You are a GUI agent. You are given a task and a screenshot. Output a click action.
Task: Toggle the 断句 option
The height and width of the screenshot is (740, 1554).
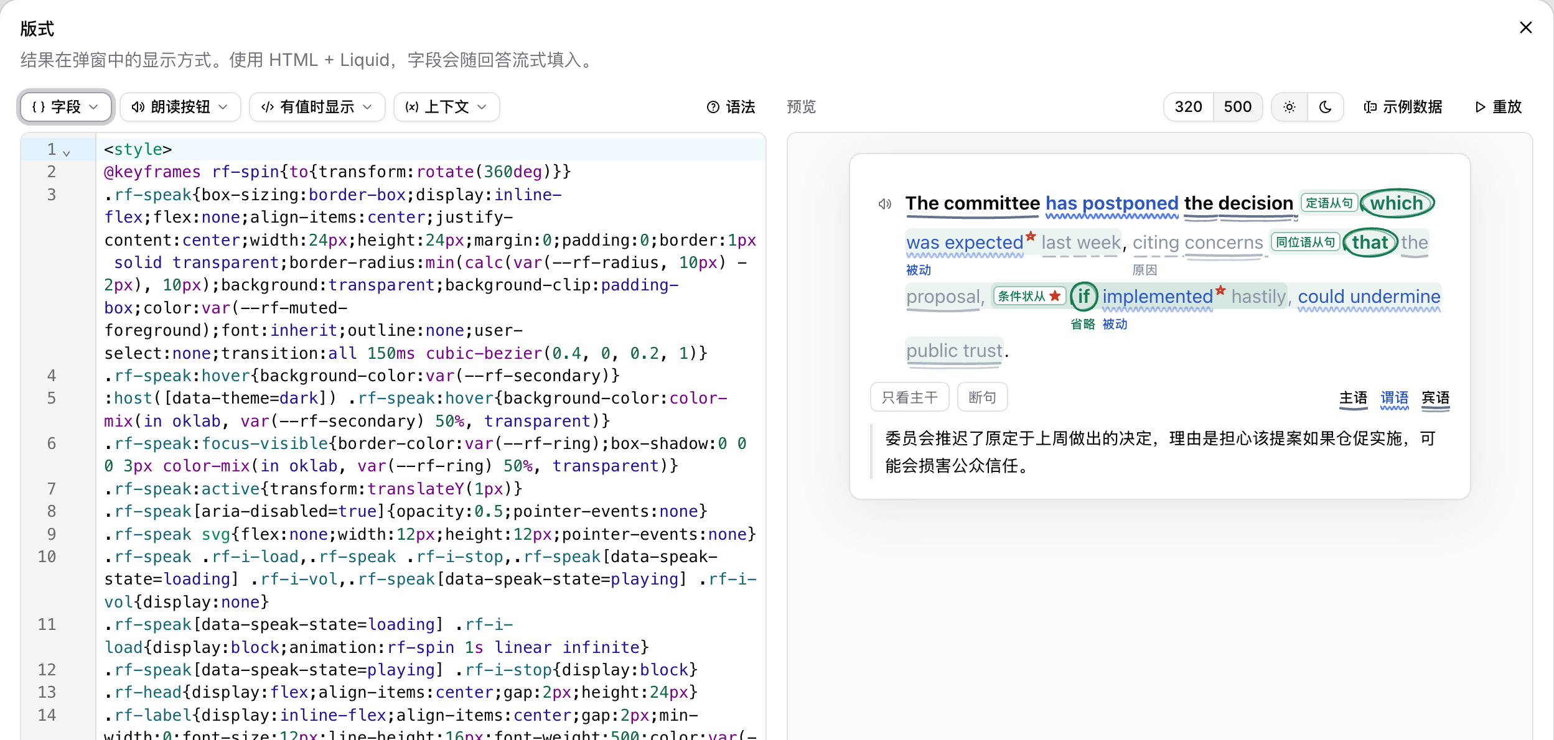point(982,397)
